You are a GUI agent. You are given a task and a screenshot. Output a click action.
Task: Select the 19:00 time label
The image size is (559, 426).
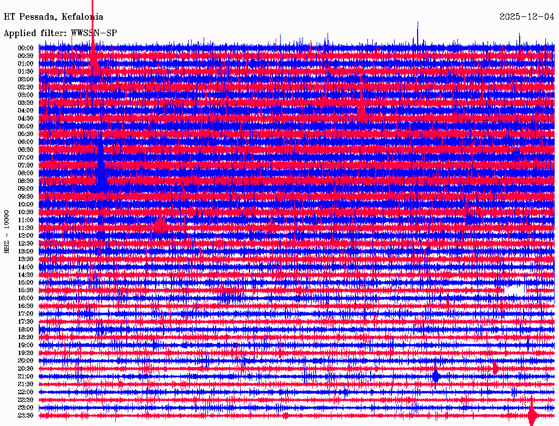tap(26, 345)
